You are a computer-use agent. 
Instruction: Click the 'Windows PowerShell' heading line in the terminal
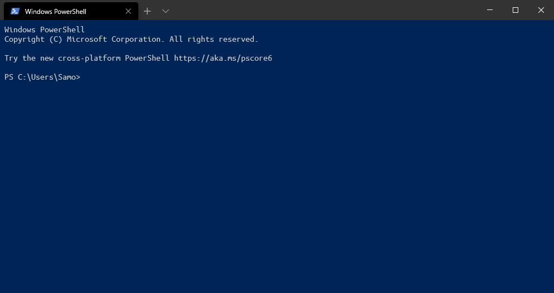coord(45,30)
